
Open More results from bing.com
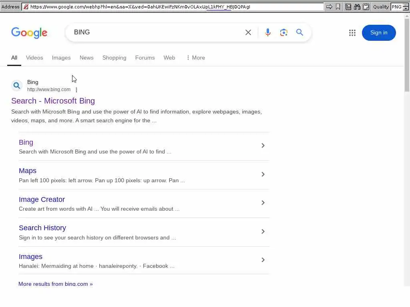[55, 284]
